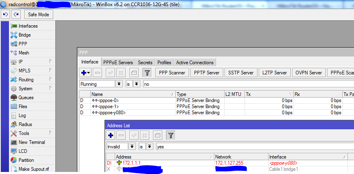This screenshot has height=174, width=354.
Task: Open Routing sidebar menu
Action: (32, 80)
